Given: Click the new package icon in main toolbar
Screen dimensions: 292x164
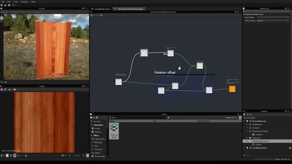Looking at the screenshot, I should (x=2, y=5).
